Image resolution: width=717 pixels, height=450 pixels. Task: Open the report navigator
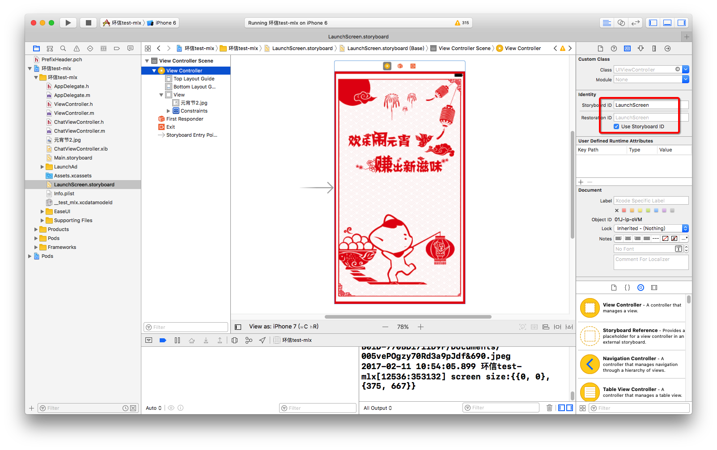click(x=130, y=48)
